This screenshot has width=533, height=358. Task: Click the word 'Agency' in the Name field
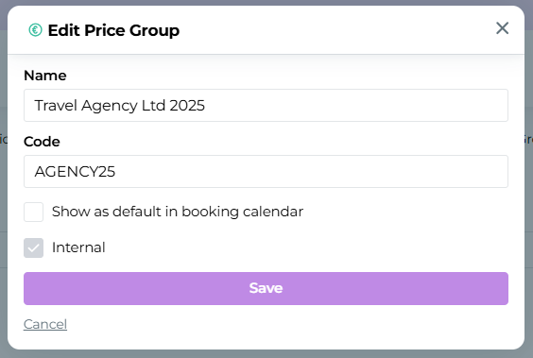(x=110, y=106)
